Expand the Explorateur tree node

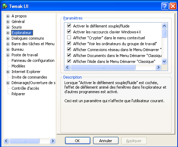point(8,33)
